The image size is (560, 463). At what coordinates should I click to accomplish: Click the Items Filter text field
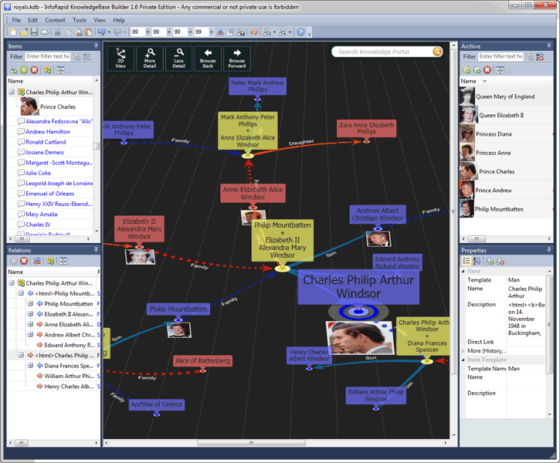[x=48, y=56]
